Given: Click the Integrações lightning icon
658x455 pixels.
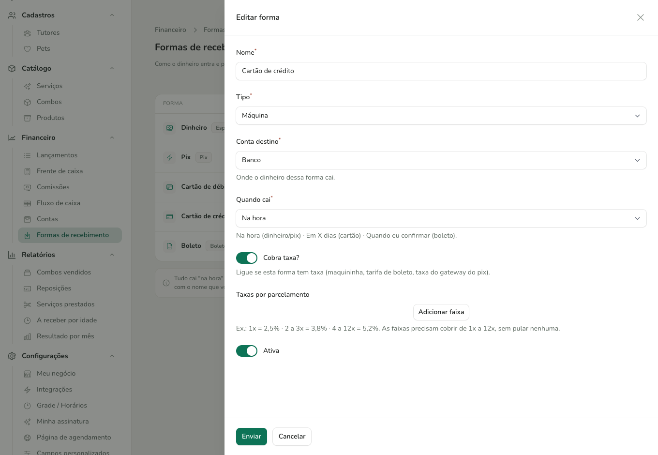Looking at the screenshot, I should point(28,390).
